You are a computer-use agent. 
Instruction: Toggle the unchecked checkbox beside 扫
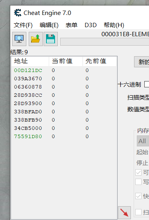pyautogui.click(x=138, y=212)
